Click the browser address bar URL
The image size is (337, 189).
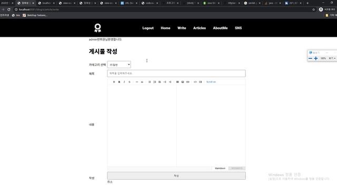click(38, 9)
